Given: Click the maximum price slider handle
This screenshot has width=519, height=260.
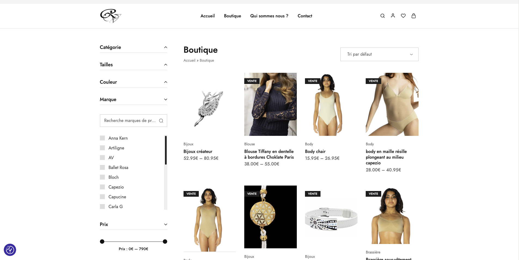Looking at the screenshot, I should pyautogui.click(x=165, y=242).
